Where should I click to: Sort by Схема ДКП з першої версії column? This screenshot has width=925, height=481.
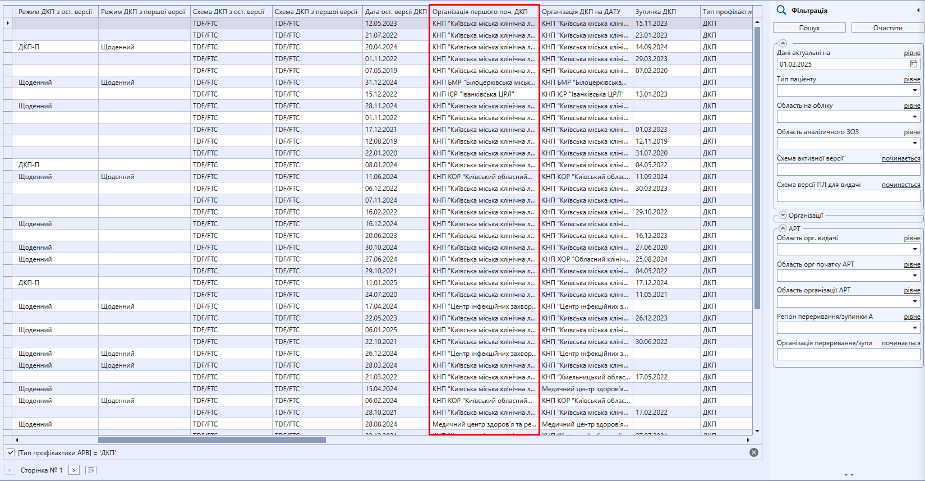[x=317, y=11]
